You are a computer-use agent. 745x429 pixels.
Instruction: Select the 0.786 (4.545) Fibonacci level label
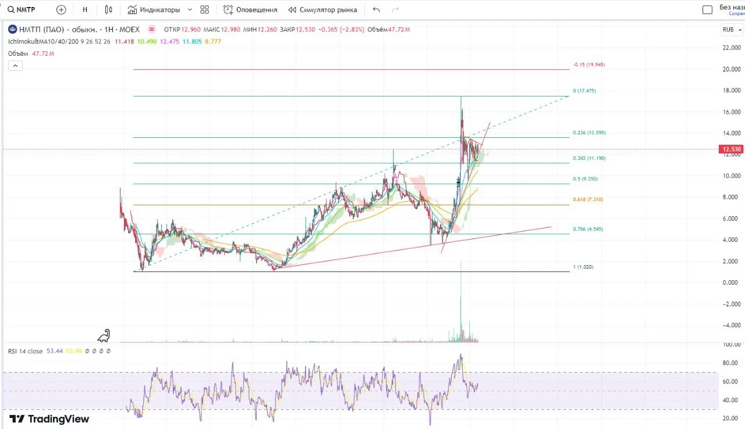pos(588,229)
